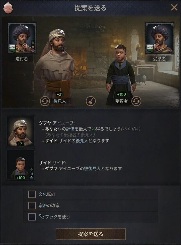
Task: Swap the guardian (後見人) character
Action: (x=45, y=101)
